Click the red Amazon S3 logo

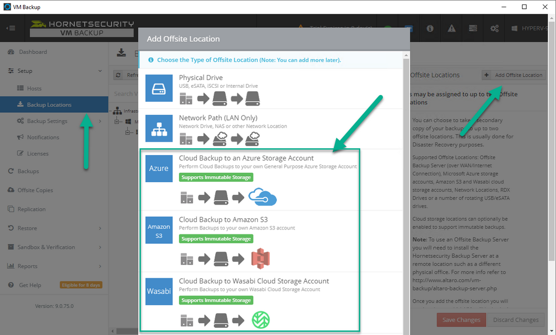pos(261,258)
